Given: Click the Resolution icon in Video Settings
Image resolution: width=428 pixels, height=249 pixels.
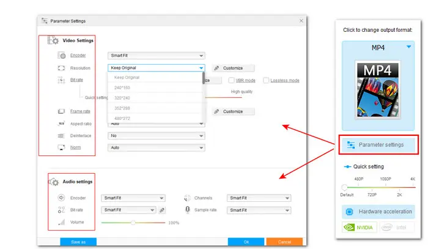Looking at the screenshot, I should pos(61,68).
